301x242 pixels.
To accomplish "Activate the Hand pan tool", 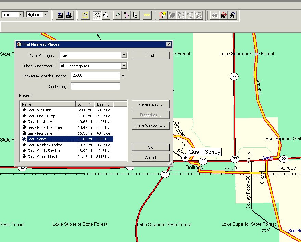I will pyautogui.click(x=105, y=15).
